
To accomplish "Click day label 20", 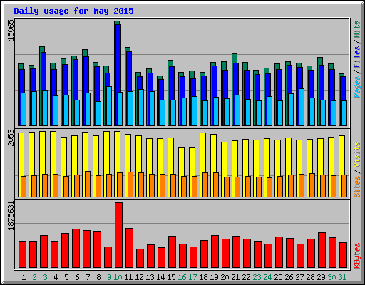I will click(x=225, y=277).
